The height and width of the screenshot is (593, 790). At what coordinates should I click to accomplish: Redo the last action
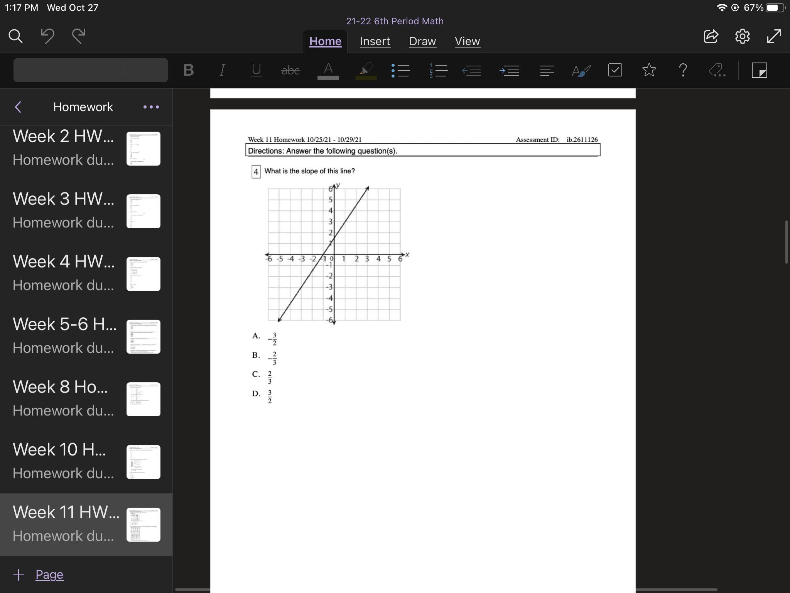(78, 36)
